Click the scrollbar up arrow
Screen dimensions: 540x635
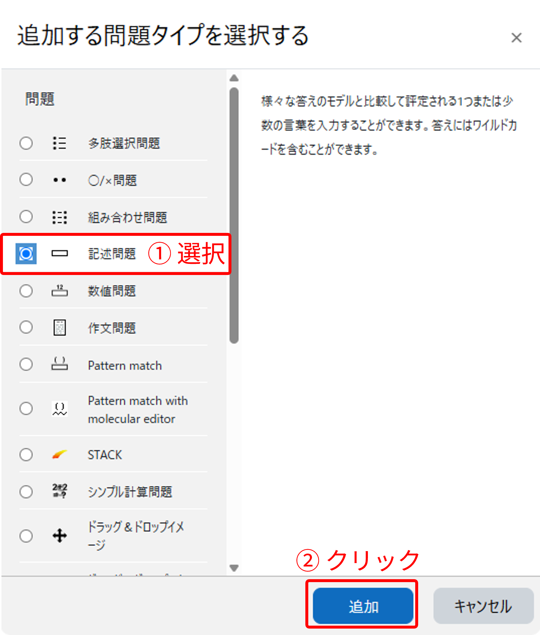pos(234,78)
